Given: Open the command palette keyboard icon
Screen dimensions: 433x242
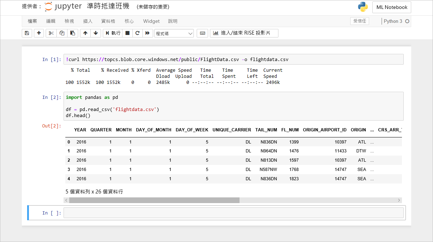Looking at the screenshot, I should point(202,33).
